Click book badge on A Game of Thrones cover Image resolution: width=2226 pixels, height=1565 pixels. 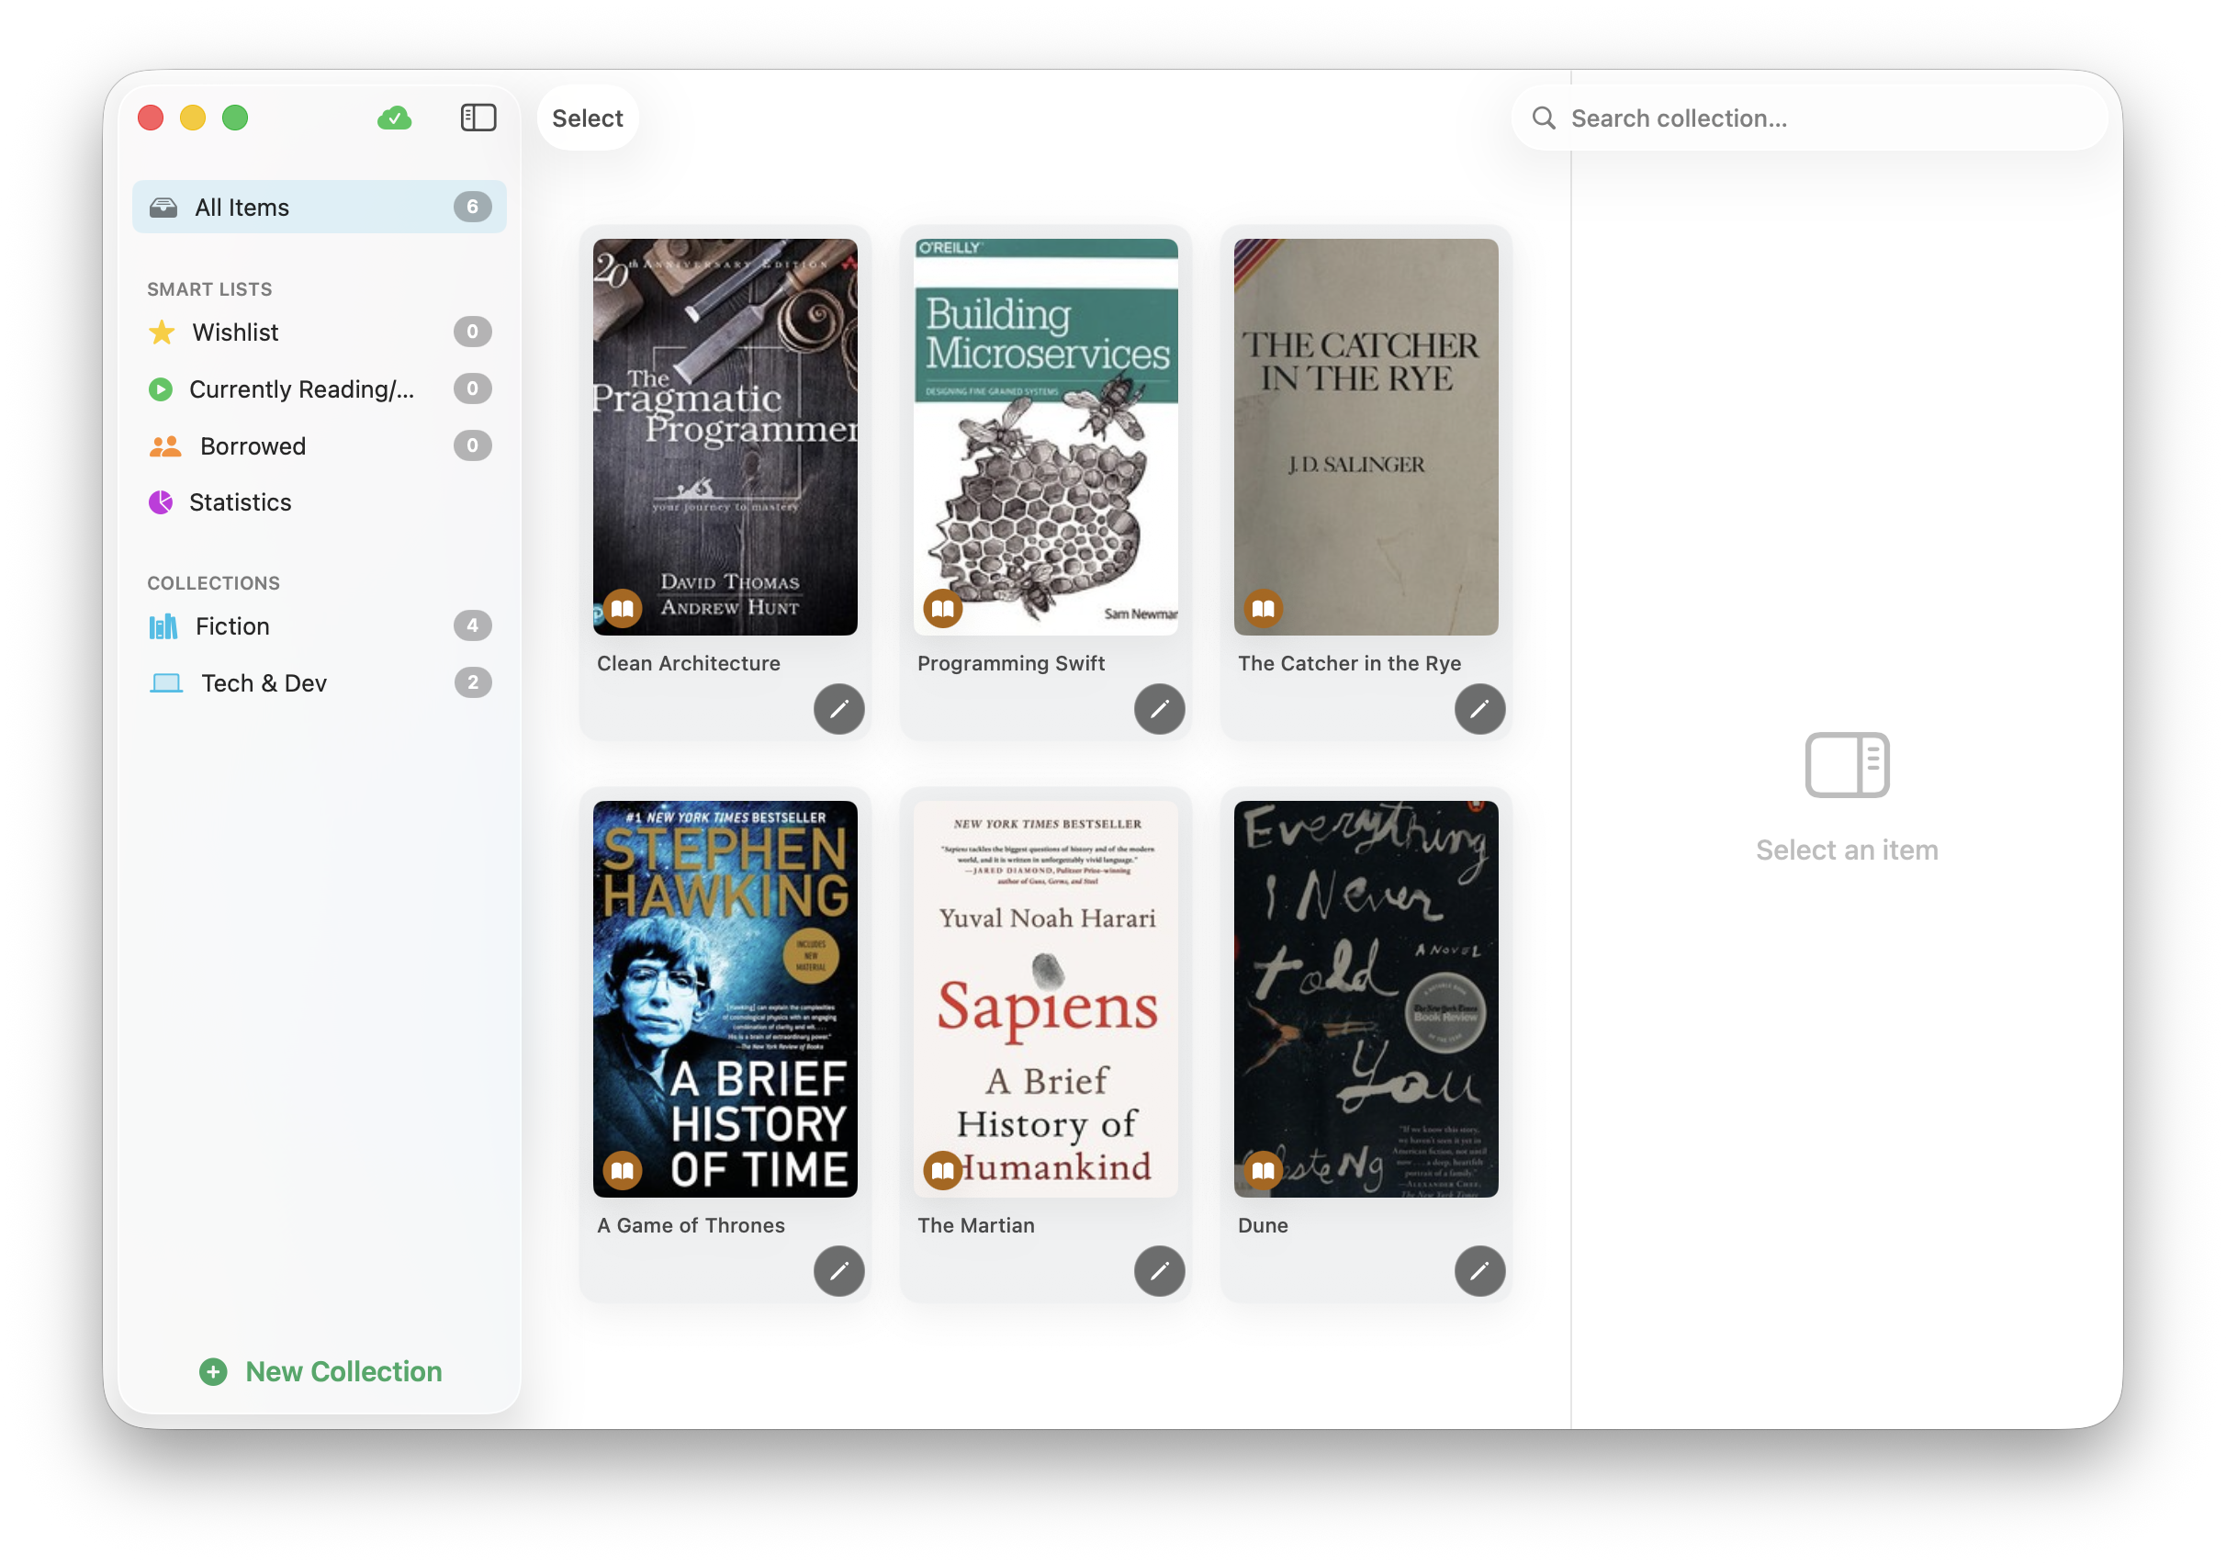[x=623, y=1171]
